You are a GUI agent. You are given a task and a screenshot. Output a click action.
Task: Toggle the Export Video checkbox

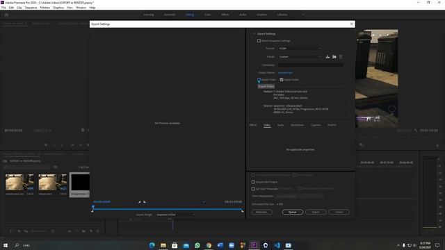pos(259,80)
